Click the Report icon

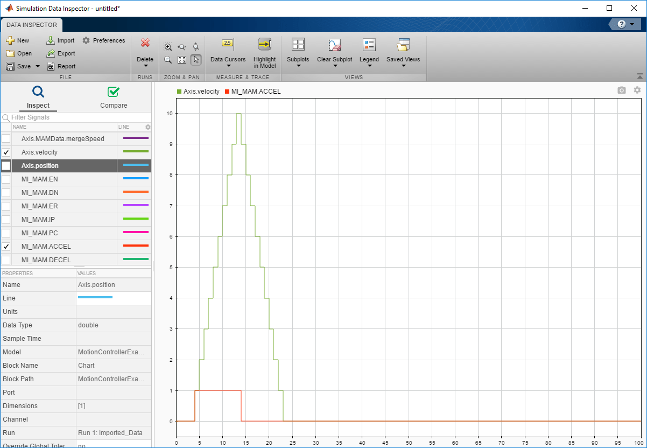51,66
